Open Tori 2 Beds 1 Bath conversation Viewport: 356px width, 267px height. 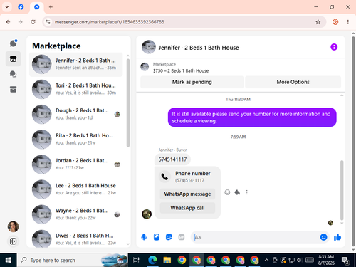pyautogui.click(x=76, y=89)
